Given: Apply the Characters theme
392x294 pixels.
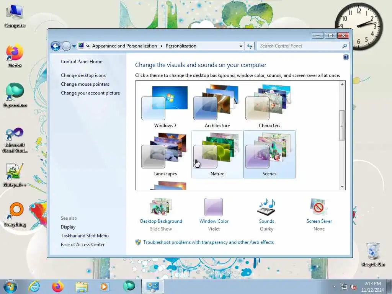Looking at the screenshot, I should [269, 106].
